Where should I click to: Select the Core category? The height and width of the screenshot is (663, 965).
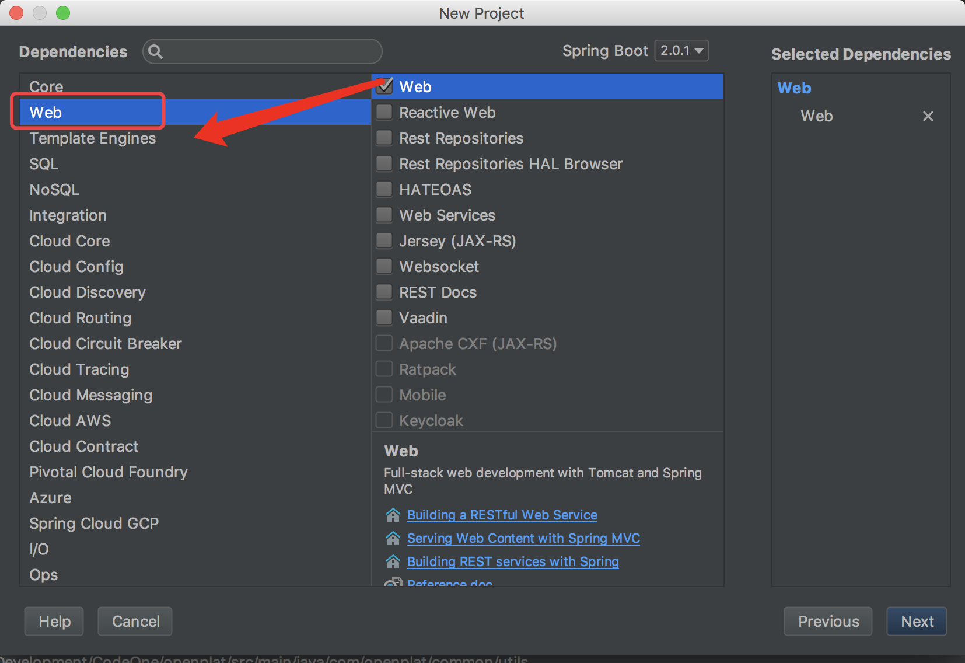pyautogui.click(x=195, y=86)
